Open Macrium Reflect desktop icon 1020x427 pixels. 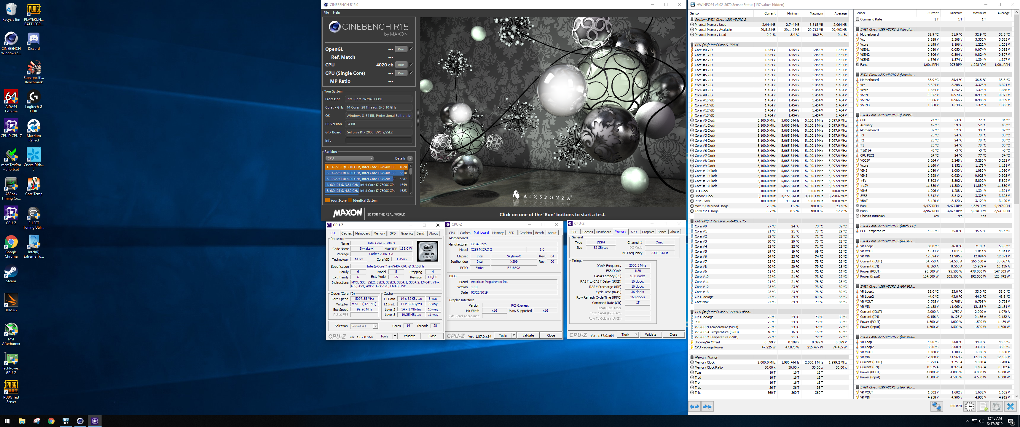pos(34,130)
